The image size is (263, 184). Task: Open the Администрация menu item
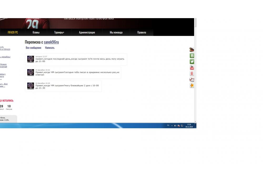(x=87, y=32)
